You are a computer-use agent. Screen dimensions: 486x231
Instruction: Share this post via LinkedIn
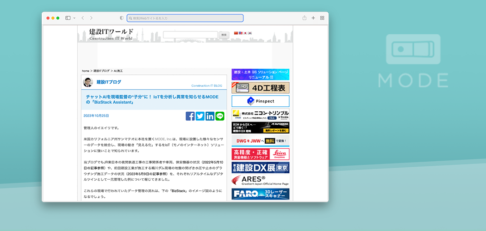tap(210, 116)
